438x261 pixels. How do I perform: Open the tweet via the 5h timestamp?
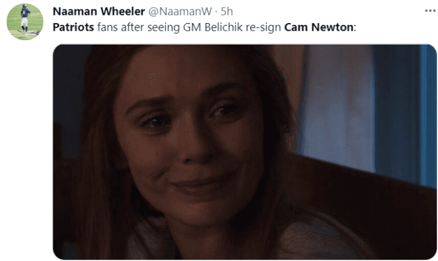tap(227, 11)
